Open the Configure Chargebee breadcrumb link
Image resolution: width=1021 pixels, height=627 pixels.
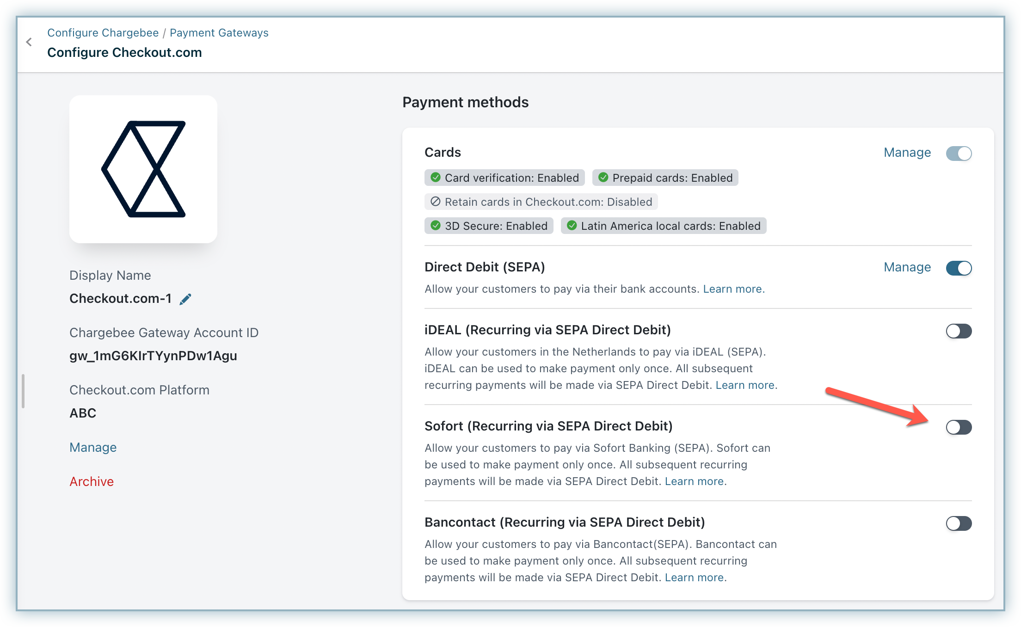pyautogui.click(x=103, y=33)
